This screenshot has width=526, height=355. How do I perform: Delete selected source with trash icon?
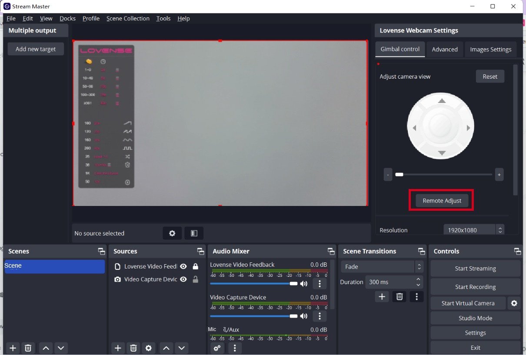coord(133,348)
